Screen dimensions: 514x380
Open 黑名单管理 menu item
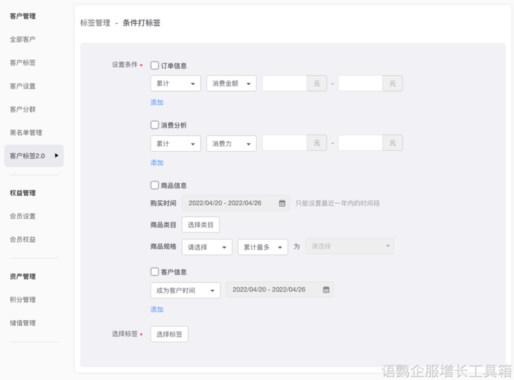click(26, 133)
